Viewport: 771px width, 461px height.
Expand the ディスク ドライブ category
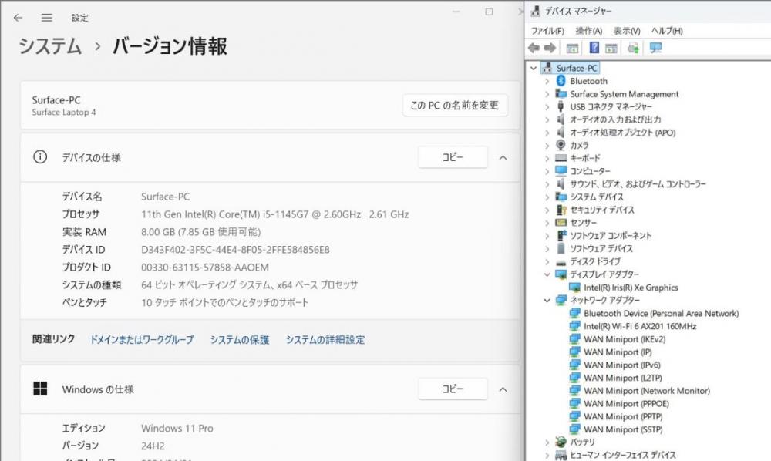point(547,261)
